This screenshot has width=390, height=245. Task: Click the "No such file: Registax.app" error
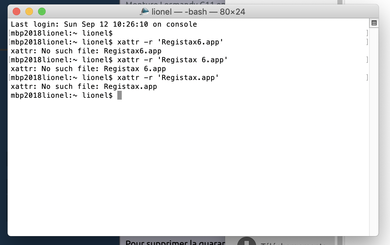click(x=84, y=86)
